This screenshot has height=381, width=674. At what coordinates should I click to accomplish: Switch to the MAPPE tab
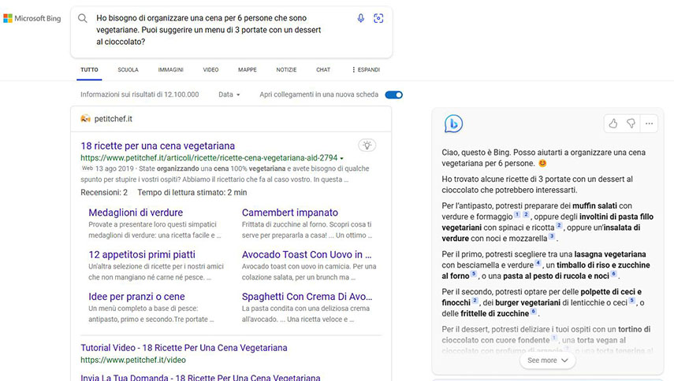[x=248, y=69]
